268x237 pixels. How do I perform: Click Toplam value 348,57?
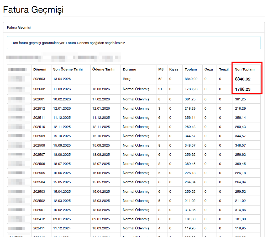(x=190, y=146)
